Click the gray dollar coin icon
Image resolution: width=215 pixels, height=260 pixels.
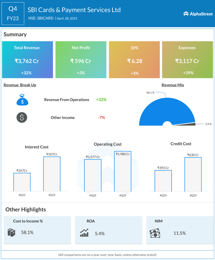click(x=22, y=118)
